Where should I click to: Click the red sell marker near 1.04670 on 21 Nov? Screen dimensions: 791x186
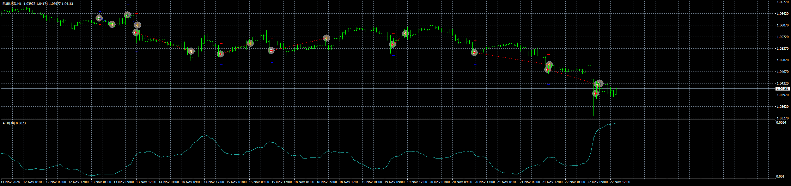(x=547, y=69)
